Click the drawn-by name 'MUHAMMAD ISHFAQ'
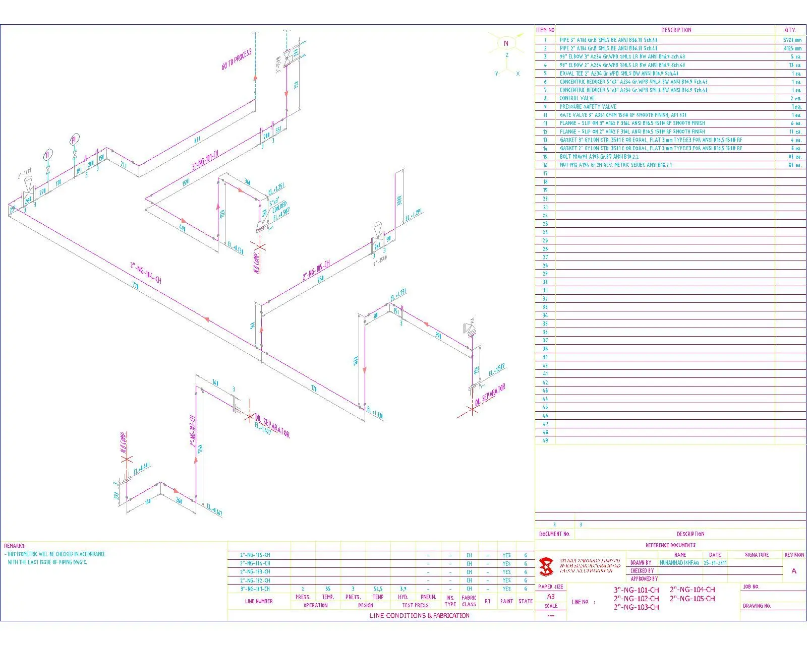807x645 pixels. tap(679, 563)
